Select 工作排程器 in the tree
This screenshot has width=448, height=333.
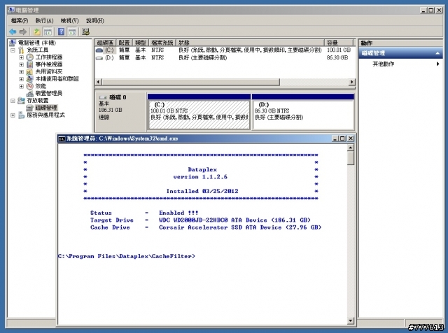click(x=49, y=57)
